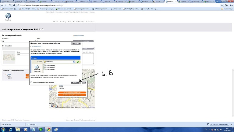Switch to the 'goClever' browser tab

tap(70, 2)
